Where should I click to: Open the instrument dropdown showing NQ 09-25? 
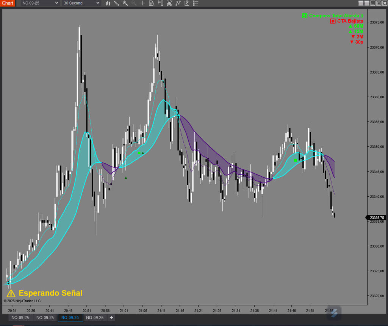[40, 3]
